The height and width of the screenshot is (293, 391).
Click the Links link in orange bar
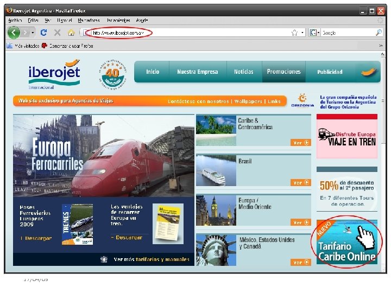coord(274,101)
